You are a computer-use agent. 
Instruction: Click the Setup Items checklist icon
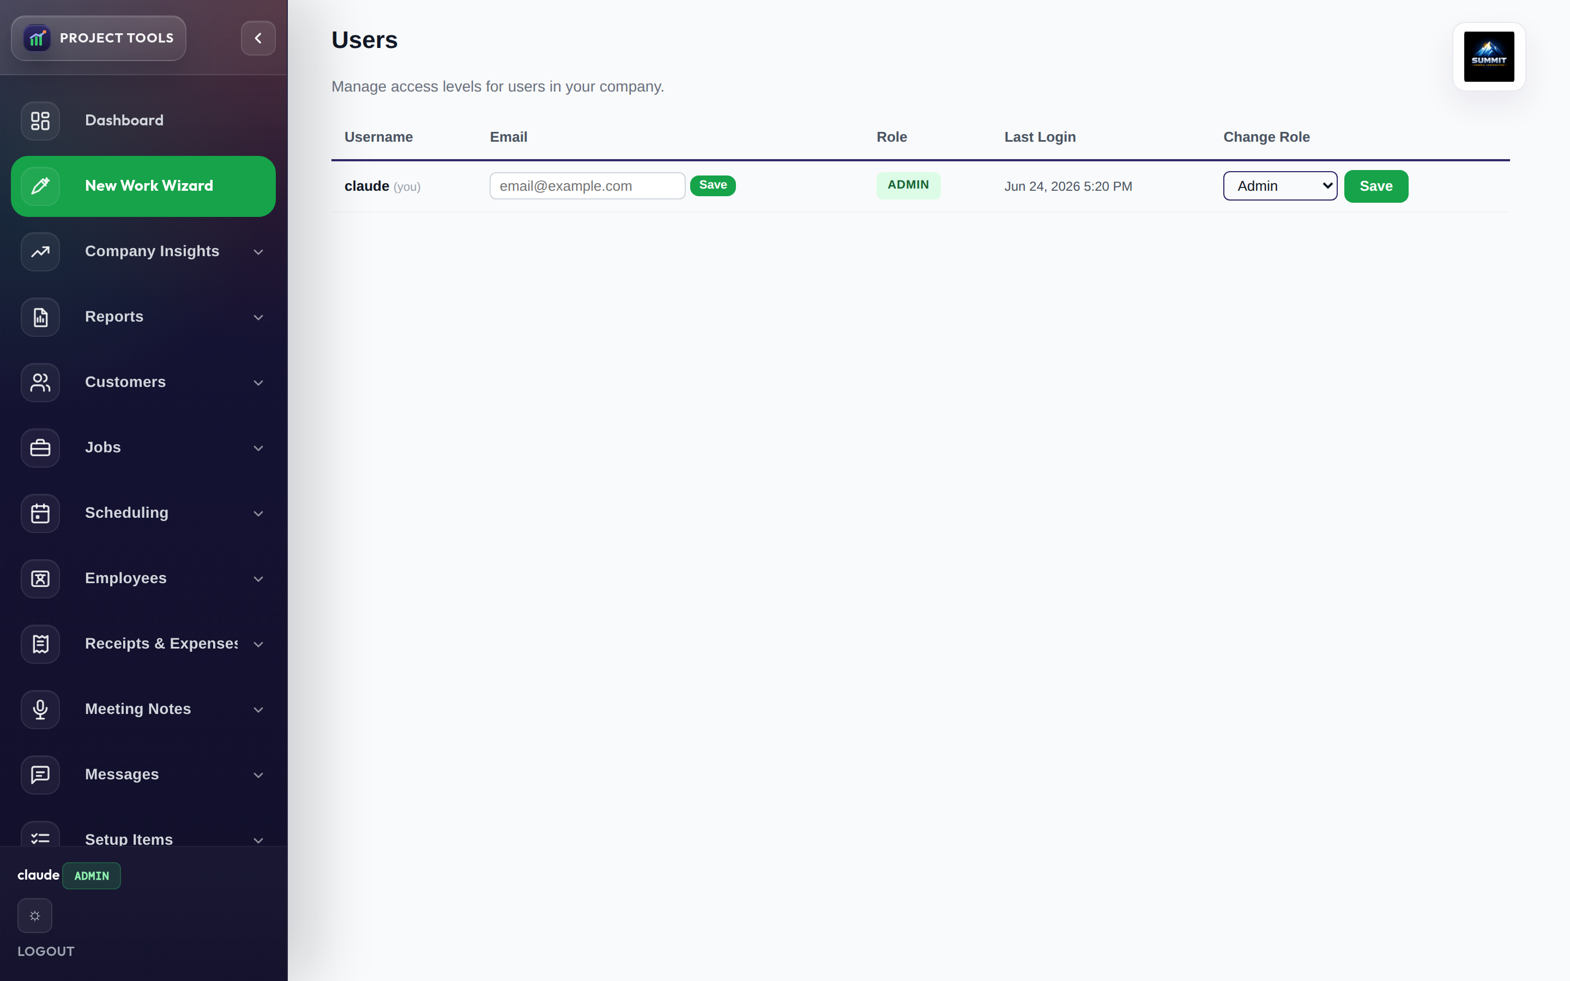(x=40, y=834)
